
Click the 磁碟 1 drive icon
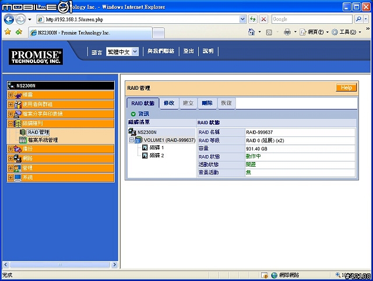[x=145, y=147]
